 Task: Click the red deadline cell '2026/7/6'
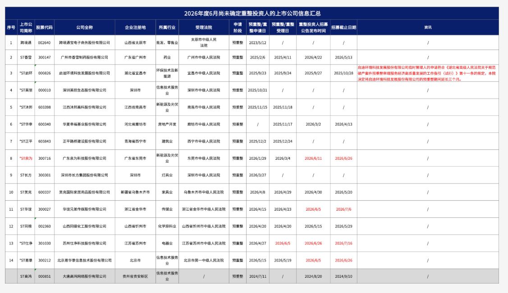(x=344, y=209)
